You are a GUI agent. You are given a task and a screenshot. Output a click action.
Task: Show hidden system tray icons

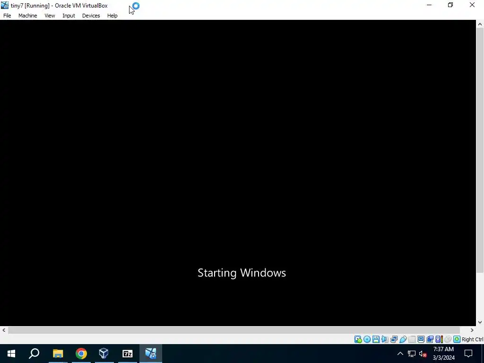click(400, 354)
